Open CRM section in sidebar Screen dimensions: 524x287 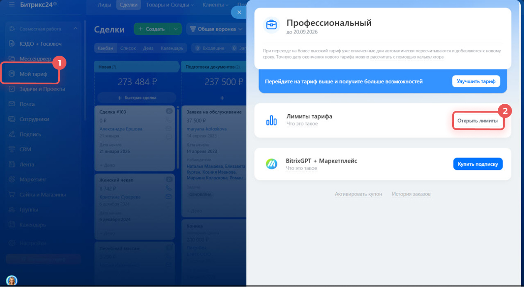click(25, 149)
